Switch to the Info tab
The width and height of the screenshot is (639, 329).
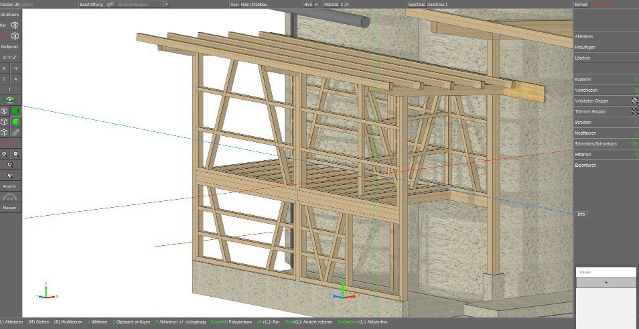[581, 214]
